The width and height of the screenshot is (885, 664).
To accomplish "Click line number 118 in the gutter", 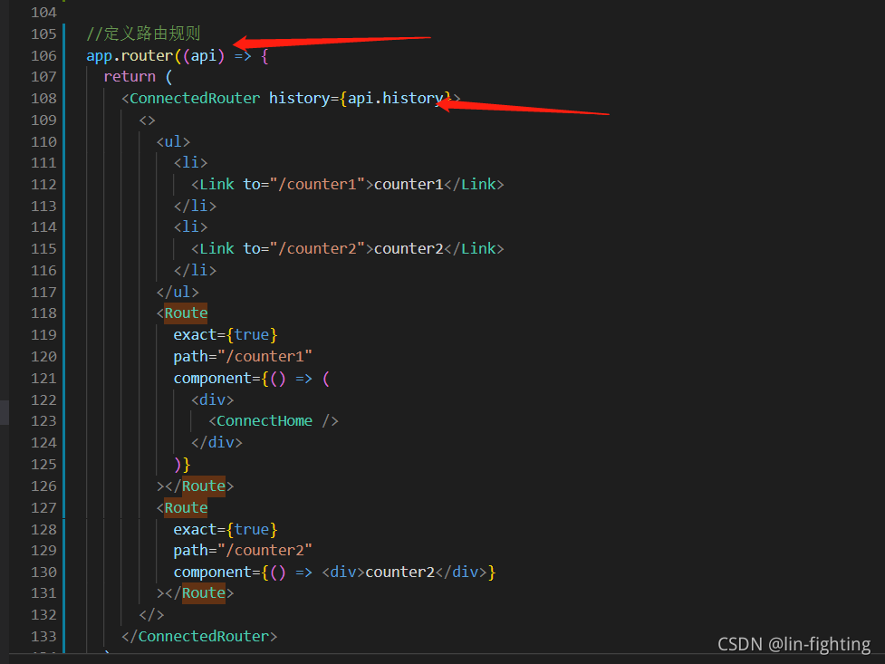I will pyautogui.click(x=43, y=313).
